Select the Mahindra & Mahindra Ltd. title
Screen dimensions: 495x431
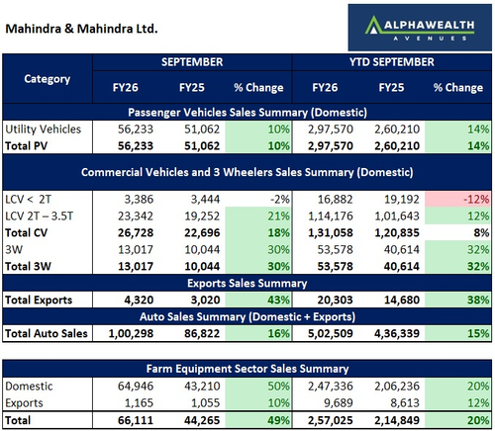click(81, 29)
